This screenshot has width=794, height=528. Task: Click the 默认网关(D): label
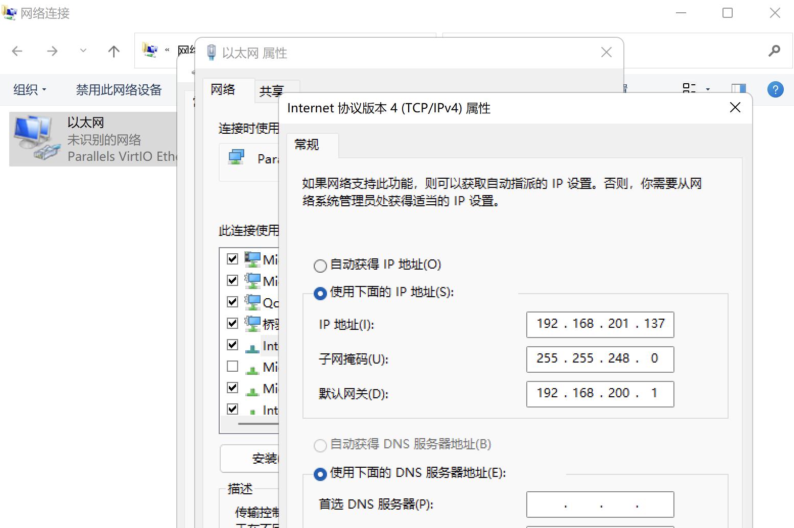[354, 394]
